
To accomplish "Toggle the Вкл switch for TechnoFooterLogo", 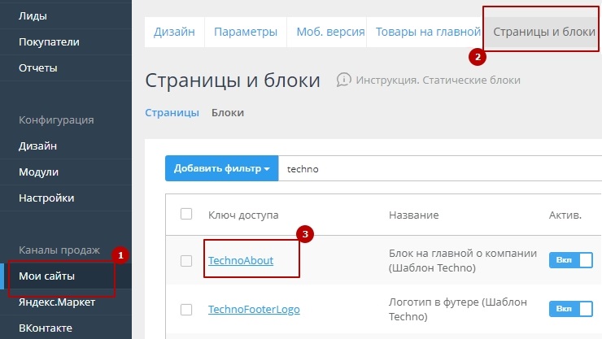I will tap(570, 309).
